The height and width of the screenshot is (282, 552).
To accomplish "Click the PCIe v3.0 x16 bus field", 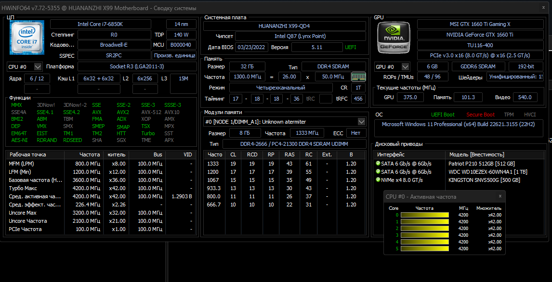I will tap(480, 55).
